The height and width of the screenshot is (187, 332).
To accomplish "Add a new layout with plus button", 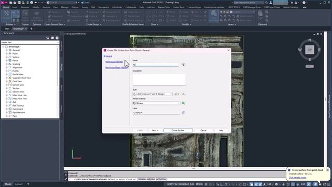I will tap(28, 184).
